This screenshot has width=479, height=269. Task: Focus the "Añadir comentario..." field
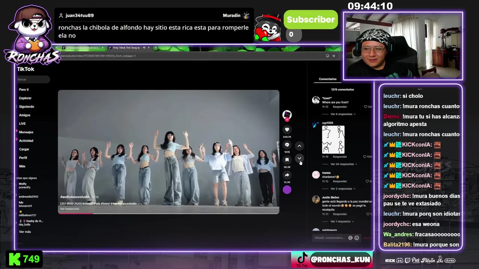point(330,238)
